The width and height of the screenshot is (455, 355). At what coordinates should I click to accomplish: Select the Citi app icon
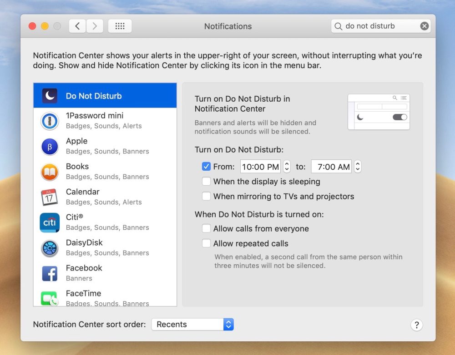pyautogui.click(x=49, y=222)
